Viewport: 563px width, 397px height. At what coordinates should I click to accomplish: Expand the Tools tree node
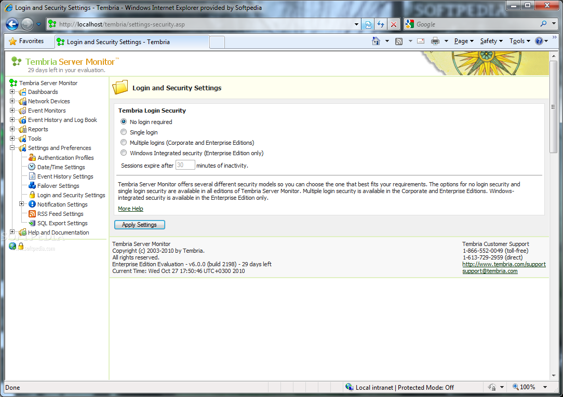[12, 139]
